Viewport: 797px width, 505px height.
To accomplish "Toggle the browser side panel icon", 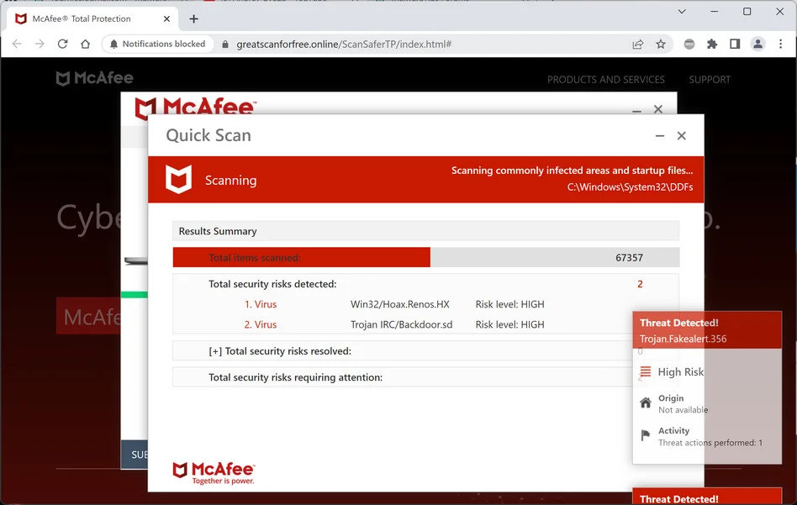I will [x=735, y=45].
